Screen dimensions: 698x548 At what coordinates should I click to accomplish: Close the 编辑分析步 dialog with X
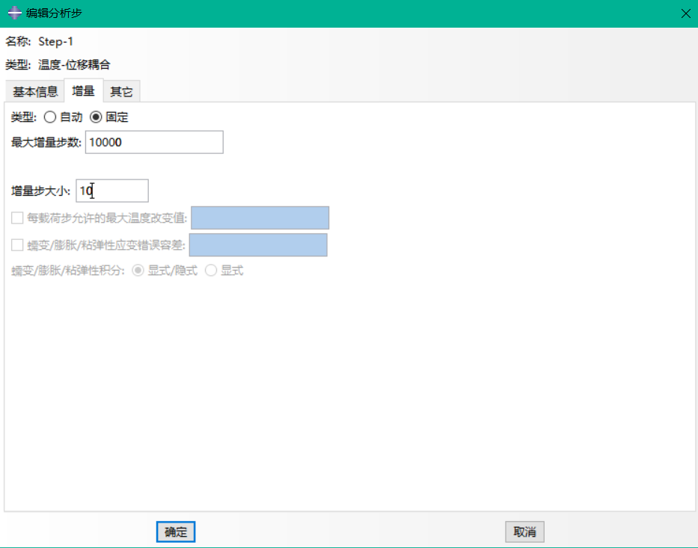tap(685, 13)
